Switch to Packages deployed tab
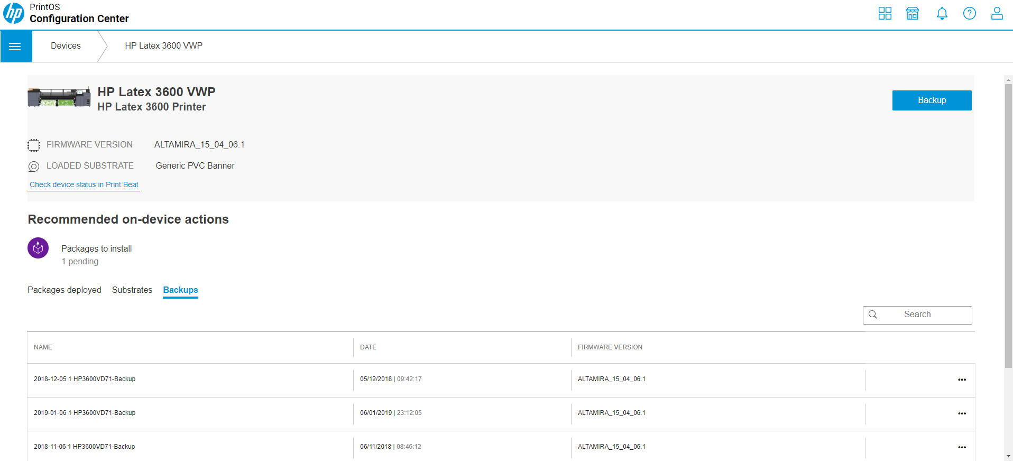Image resolution: width=1013 pixels, height=462 pixels. click(65, 290)
